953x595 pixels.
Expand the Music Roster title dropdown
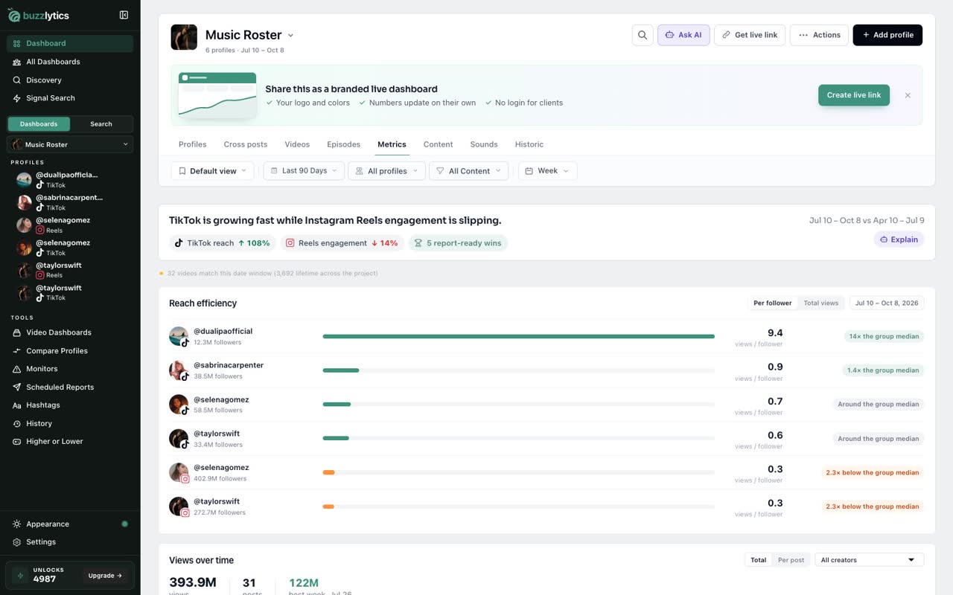(290, 35)
